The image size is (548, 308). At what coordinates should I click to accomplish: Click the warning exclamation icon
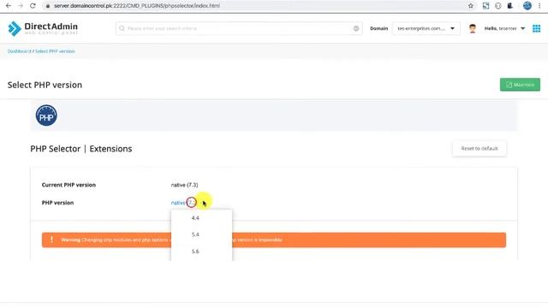(x=51, y=240)
